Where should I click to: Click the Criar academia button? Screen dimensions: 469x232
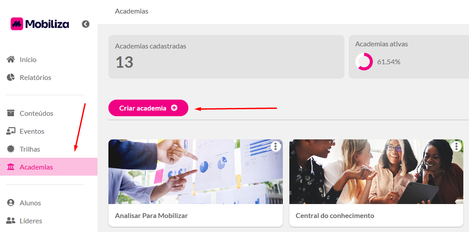click(x=148, y=108)
